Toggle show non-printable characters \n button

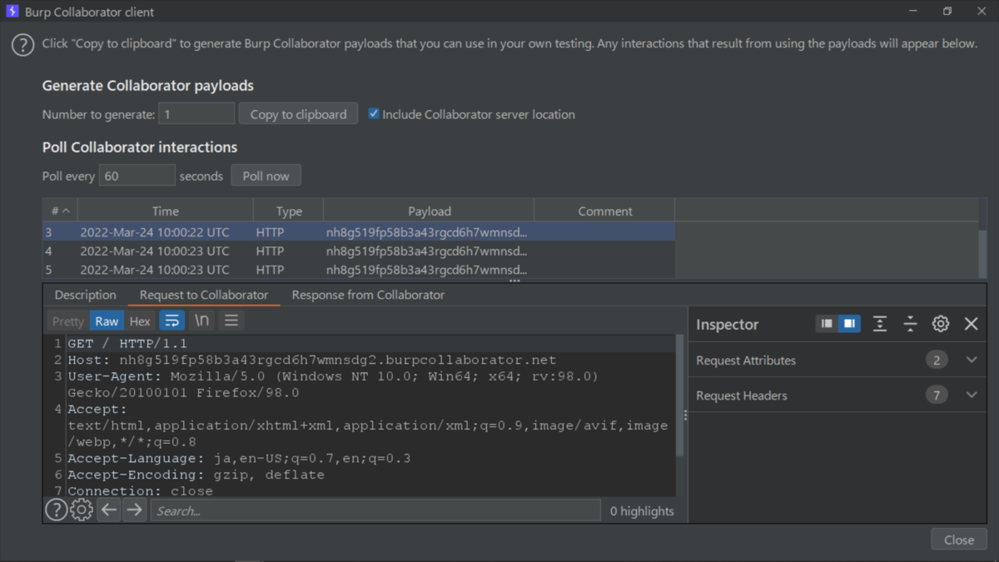pyautogui.click(x=202, y=321)
